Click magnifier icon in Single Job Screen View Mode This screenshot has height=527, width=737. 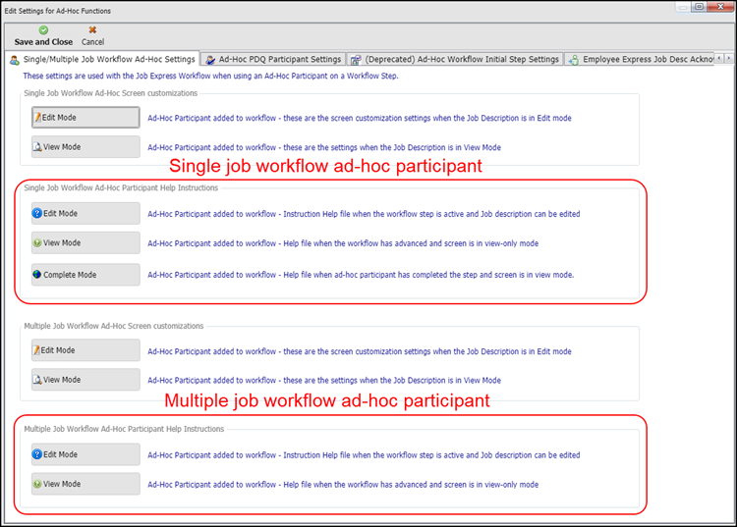37,147
